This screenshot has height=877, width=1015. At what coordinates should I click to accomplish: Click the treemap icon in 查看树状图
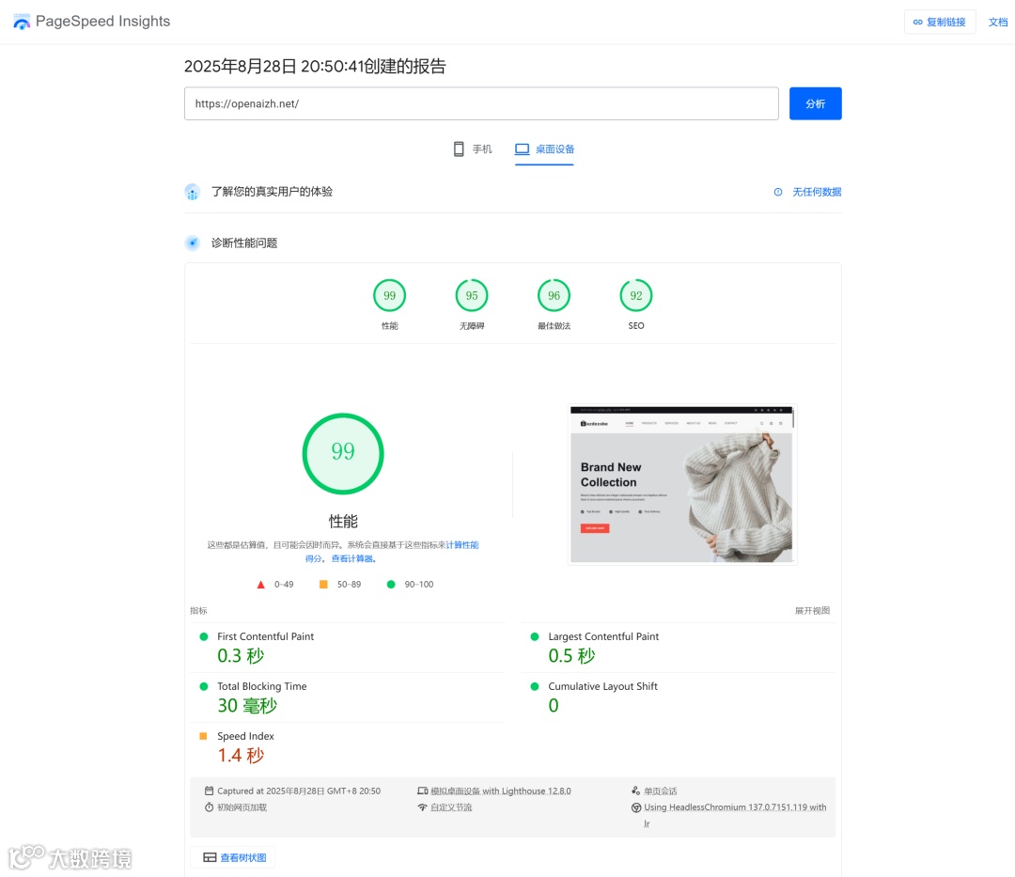(210, 857)
